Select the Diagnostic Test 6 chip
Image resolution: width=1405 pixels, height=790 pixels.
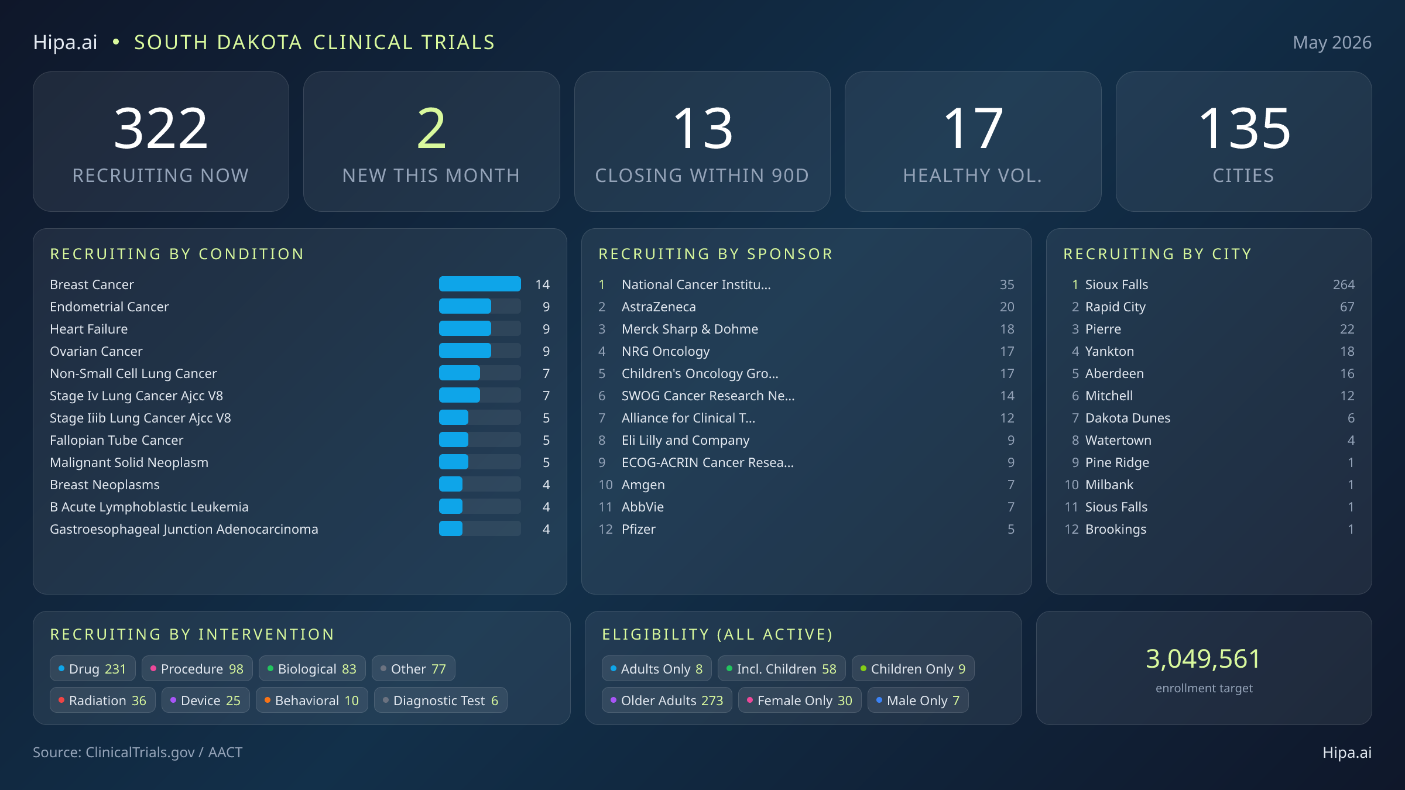point(441,700)
